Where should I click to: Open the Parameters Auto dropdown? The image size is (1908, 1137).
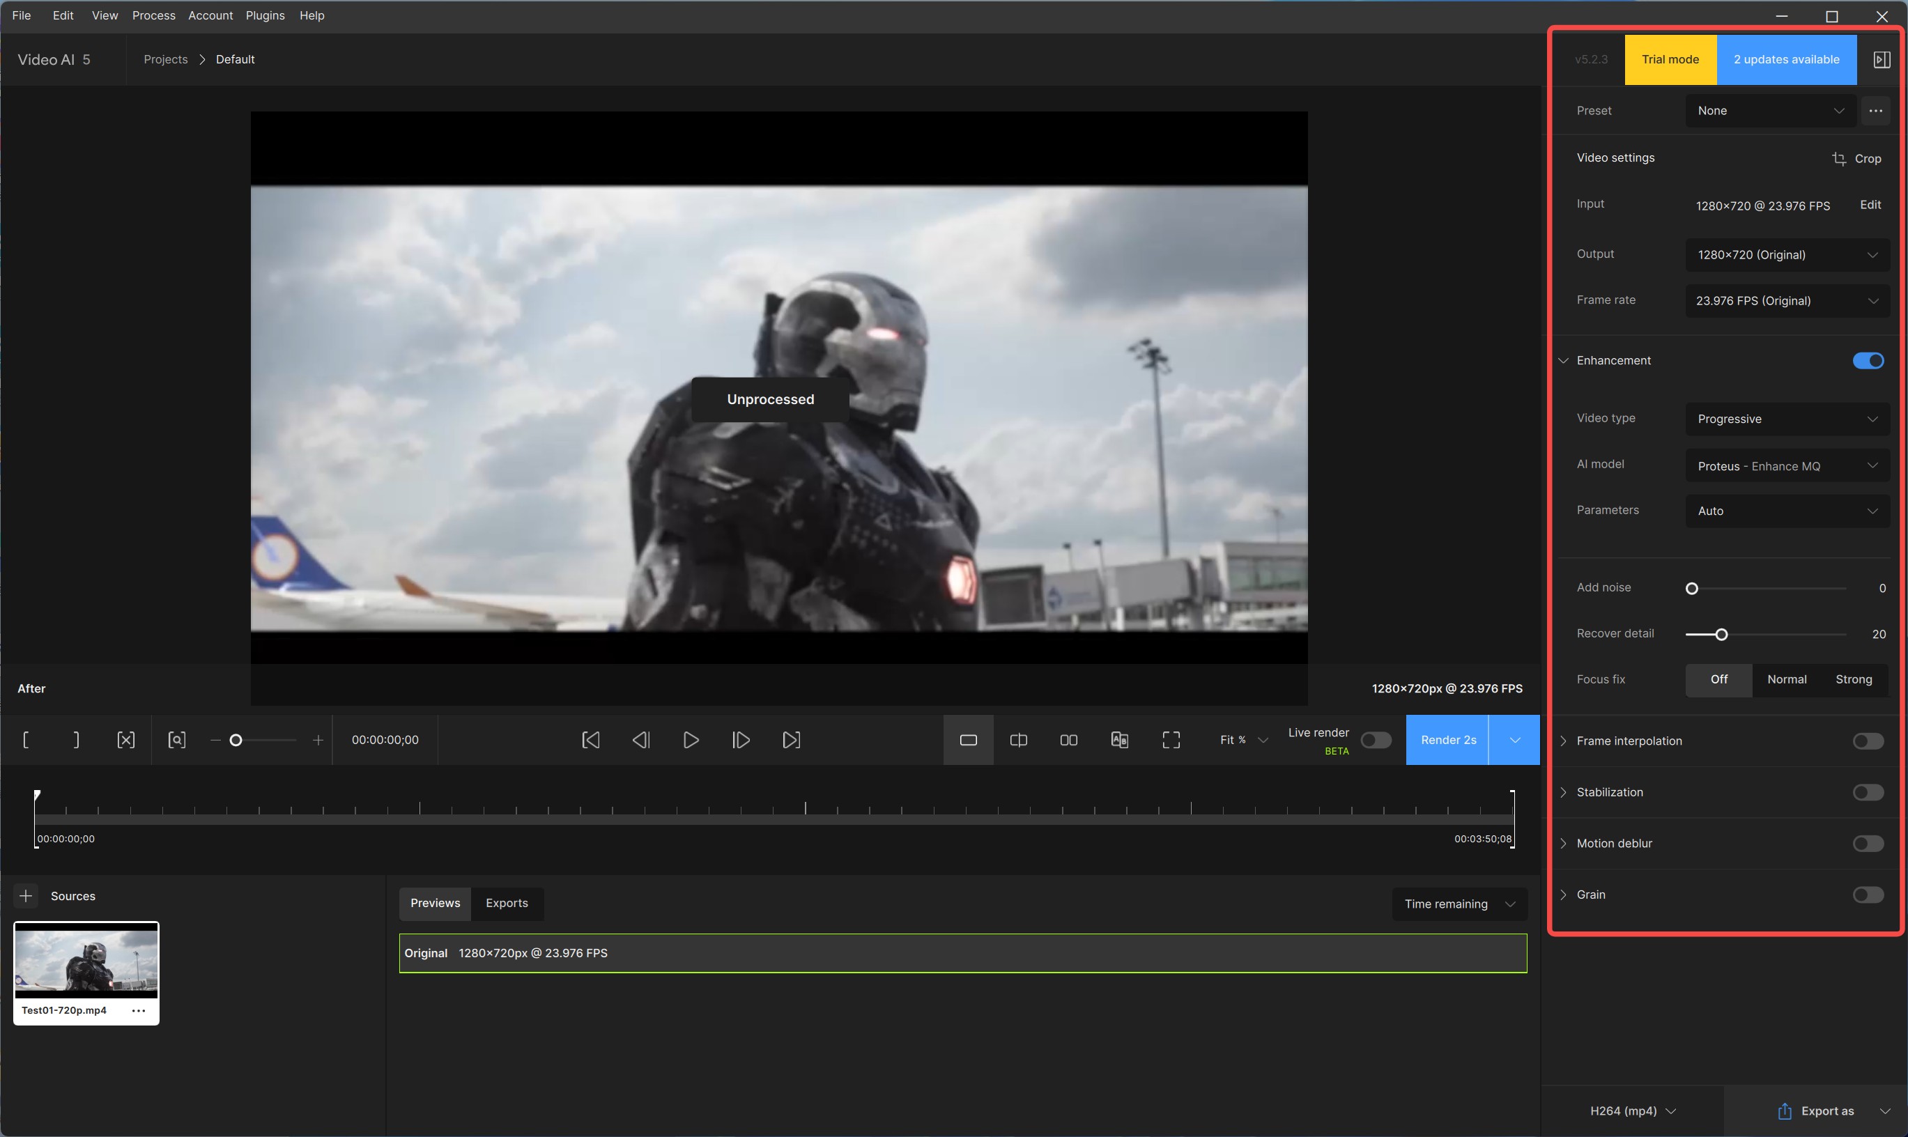pos(1787,511)
